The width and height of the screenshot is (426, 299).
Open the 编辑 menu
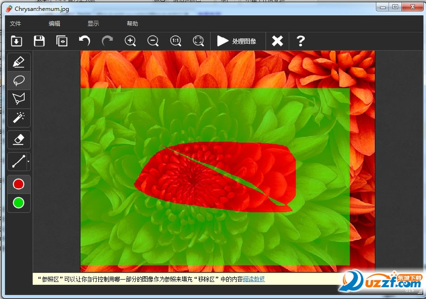coord(54,24)
